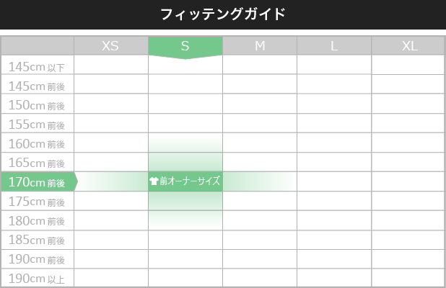Select the XS size column header
The height and width of the screenshot is (288, 446).
[x=110, y=45]
